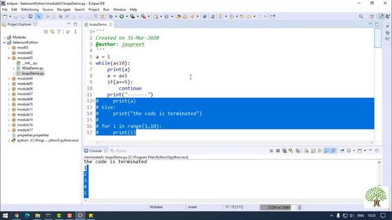Screen dimensions: 392x220
Task: Click Last Edit Location arrow icon
Action: (x=242, y=16)
